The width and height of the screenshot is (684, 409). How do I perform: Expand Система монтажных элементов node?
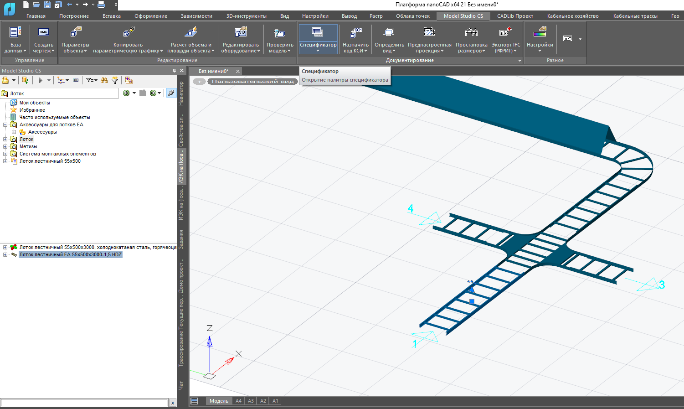pyautogui.click(x=5, y=154)
